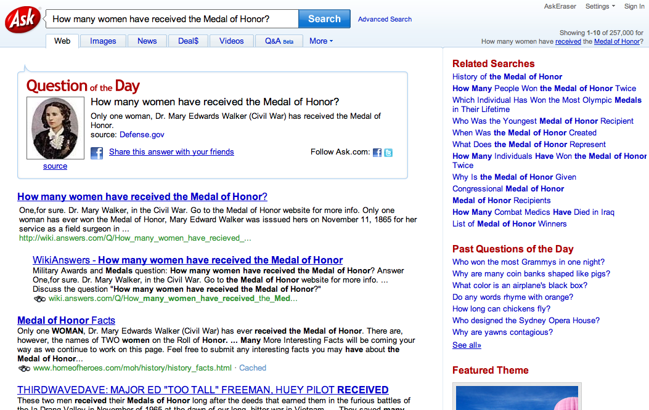Open the Defense.gov source link
Screen dimensions: 649x410
coord(142,134)
